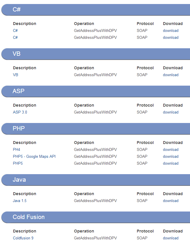Open the PH4 description link
This screenshot has height=246, width=190.
[x=16, y=149]
